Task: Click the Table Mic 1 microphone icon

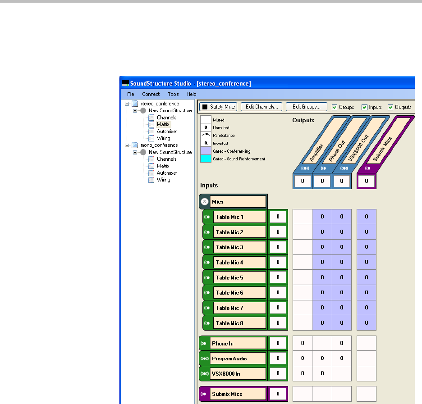Action: [x=207, y=217]
